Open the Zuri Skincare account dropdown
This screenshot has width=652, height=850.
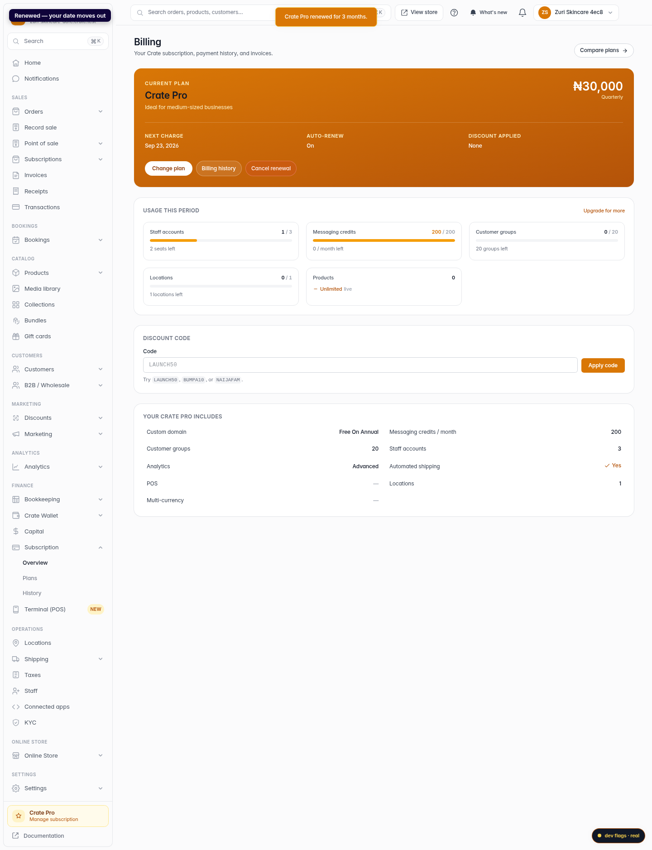[x=576, y=13]
